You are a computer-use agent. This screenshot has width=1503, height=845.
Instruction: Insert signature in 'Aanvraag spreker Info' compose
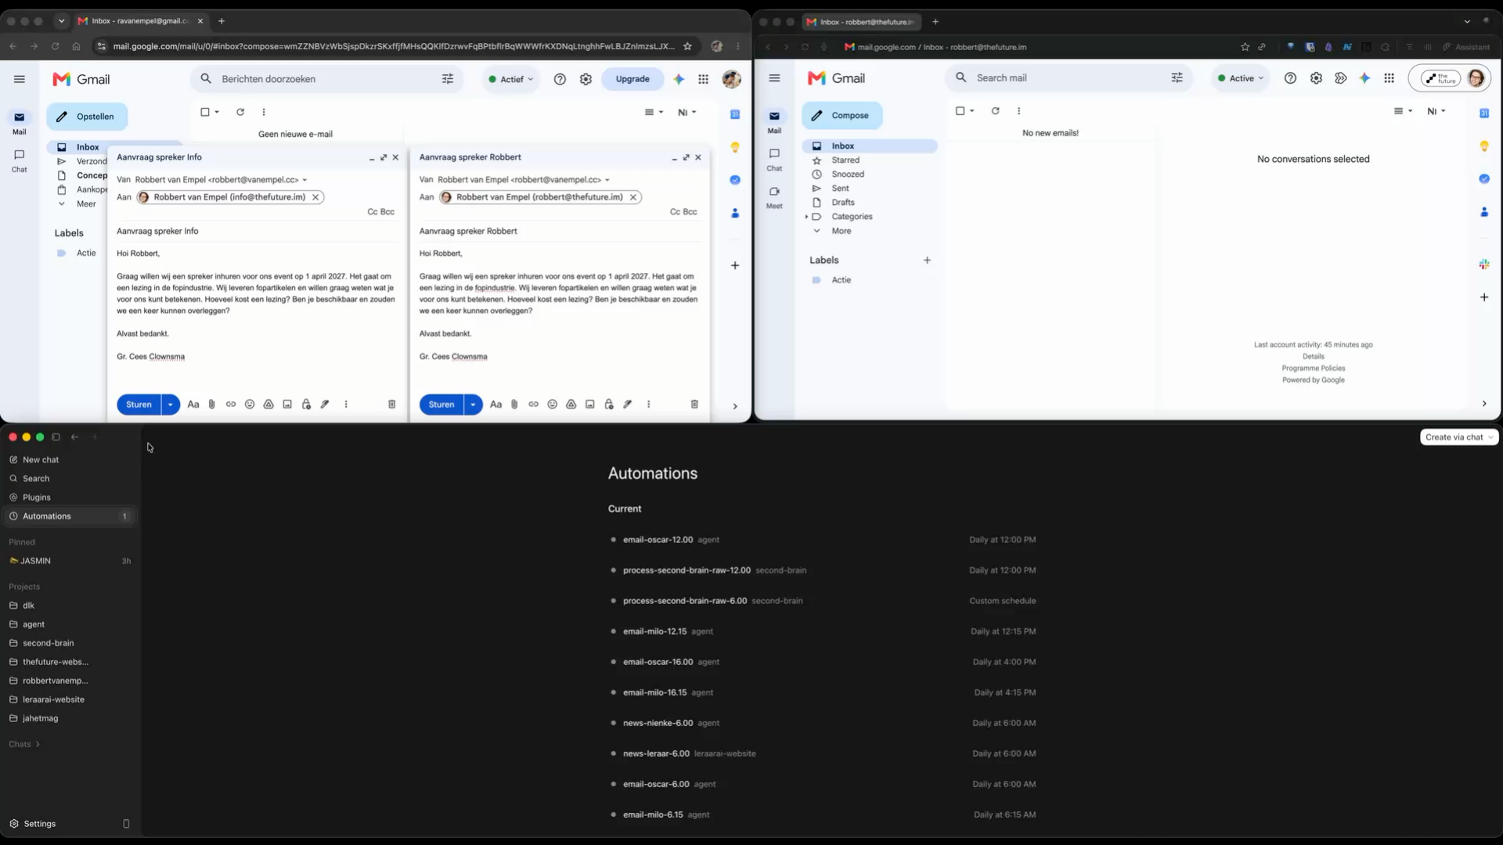325,405
